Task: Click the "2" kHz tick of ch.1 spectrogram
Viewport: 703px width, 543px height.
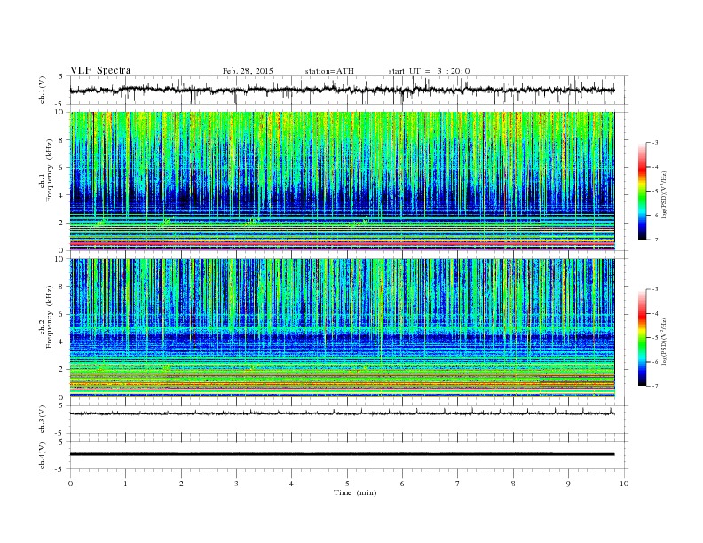Action: point(62,223)
